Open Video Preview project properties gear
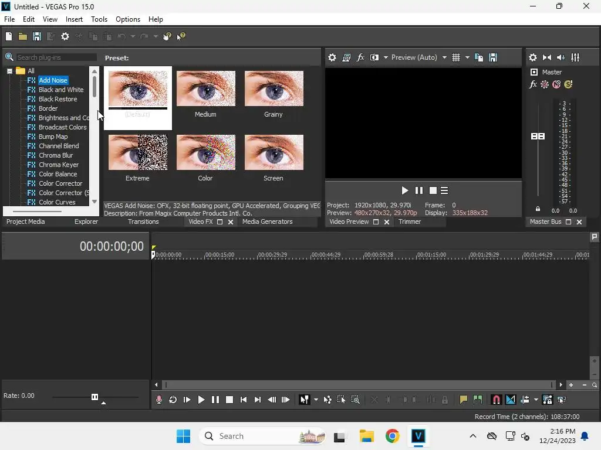This screenshot has height=450, width=601. coord(332,57)
